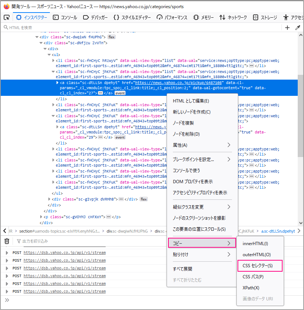Viewport: 304px width, 310px height.
Task: Collapse the div sc-dNfjzu ZvVTn node
Action: click(41, 43)
